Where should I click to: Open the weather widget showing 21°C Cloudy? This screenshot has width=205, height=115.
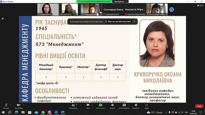[155, 112]
